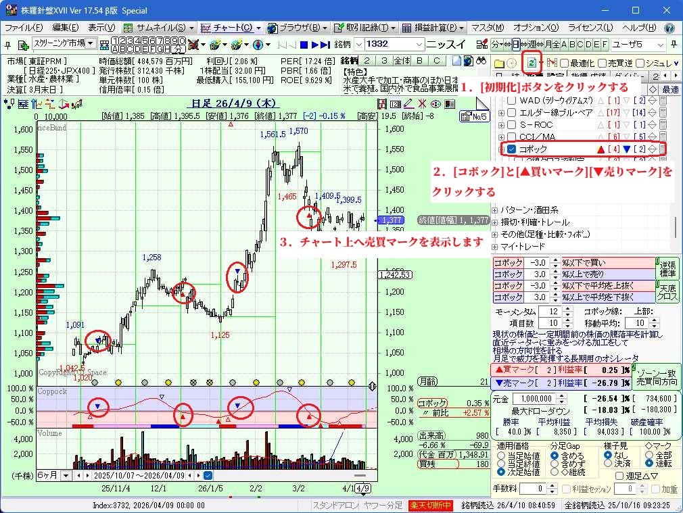683x513 pixels.
Task: Click the yellow folder icon in right panel
Action: pyautogui.click(x=498, y=62)
